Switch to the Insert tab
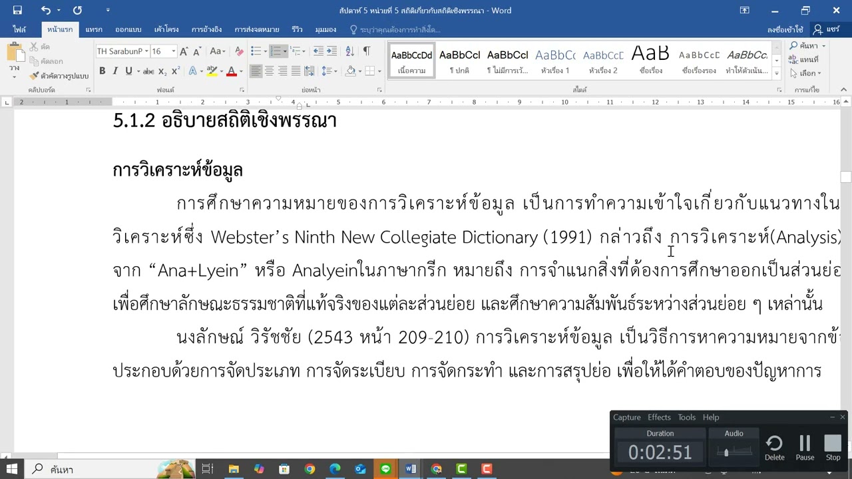 click(94, 29)
